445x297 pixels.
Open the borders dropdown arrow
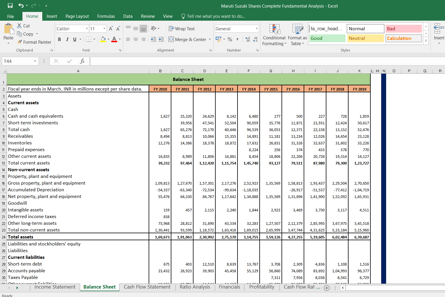coord(94,39)
